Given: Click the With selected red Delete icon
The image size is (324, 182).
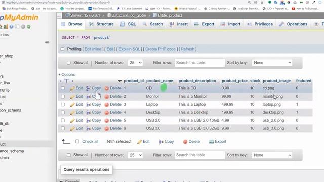Looking at the screenshot, I should tap(185, 142).
